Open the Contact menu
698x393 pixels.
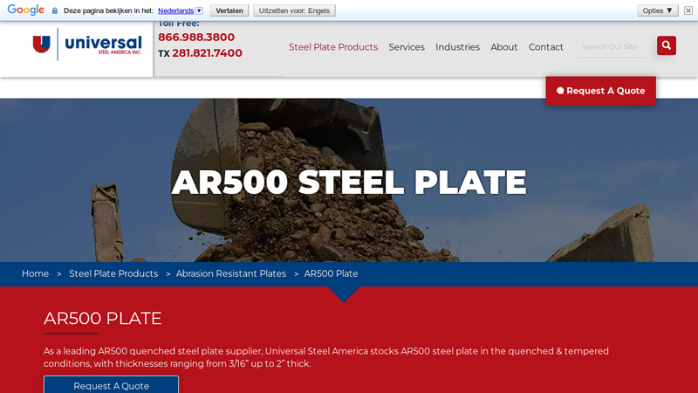click(546, 47)
